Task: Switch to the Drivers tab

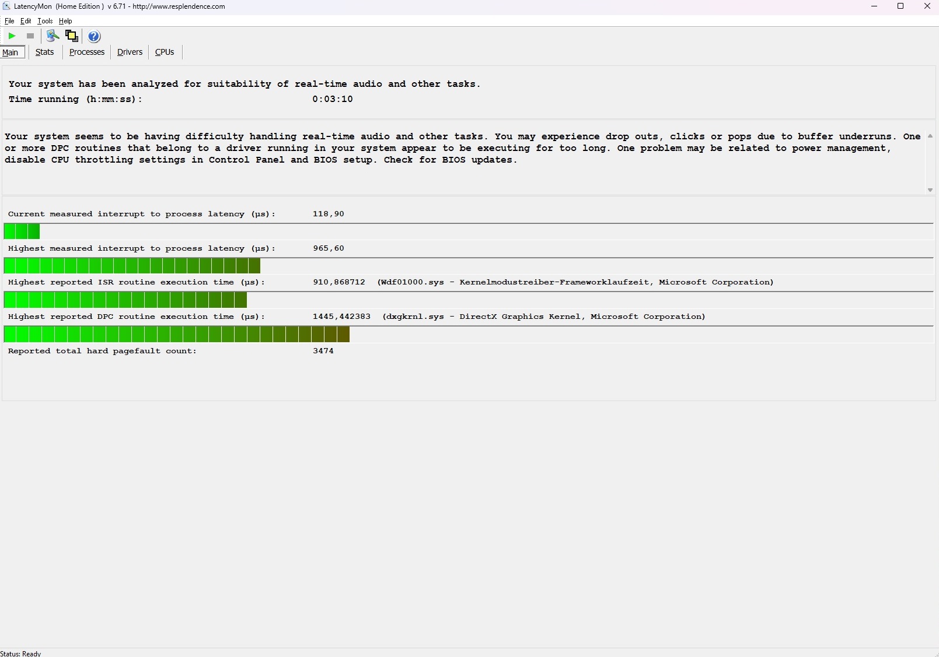Action: 130,52
